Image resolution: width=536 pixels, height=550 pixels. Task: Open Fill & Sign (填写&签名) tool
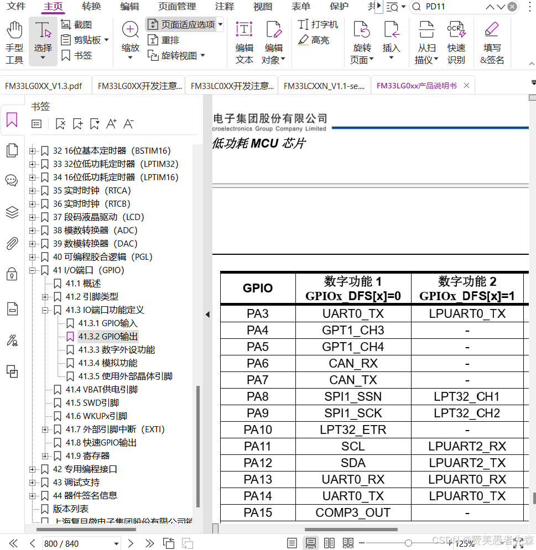[x=492, y=43]
